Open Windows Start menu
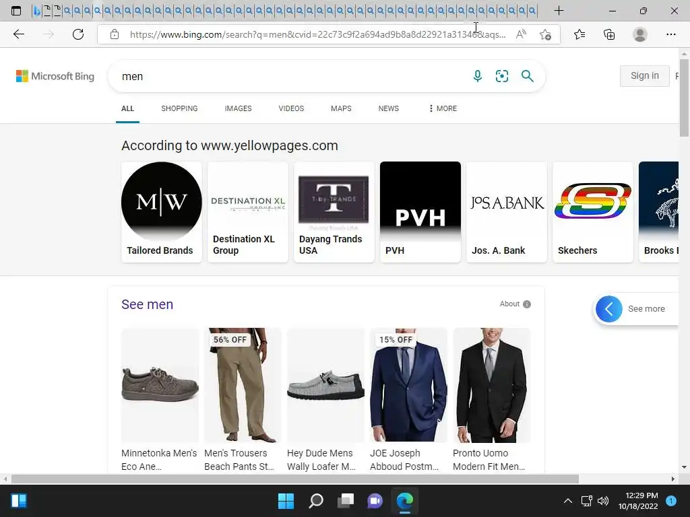Image resolution: width=690 pixels, height=517 pixels. coord(286,501)
